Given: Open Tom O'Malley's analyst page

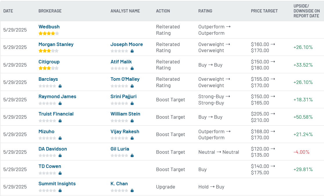Looking at the screenshot, I should [x=125, y=79].
